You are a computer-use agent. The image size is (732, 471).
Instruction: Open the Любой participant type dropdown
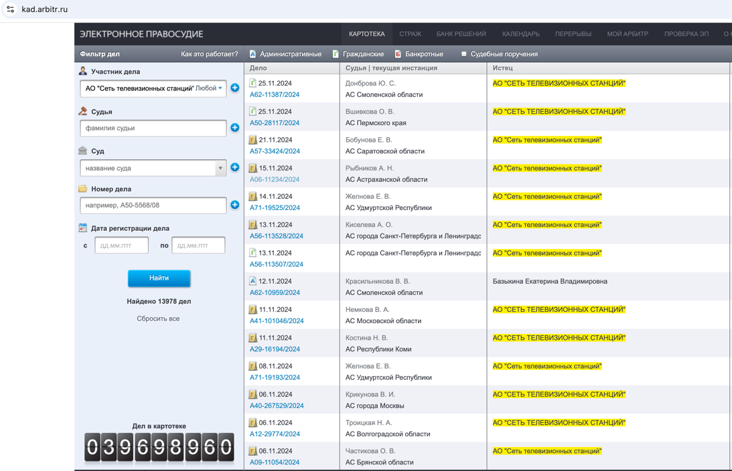pos(209,88)
